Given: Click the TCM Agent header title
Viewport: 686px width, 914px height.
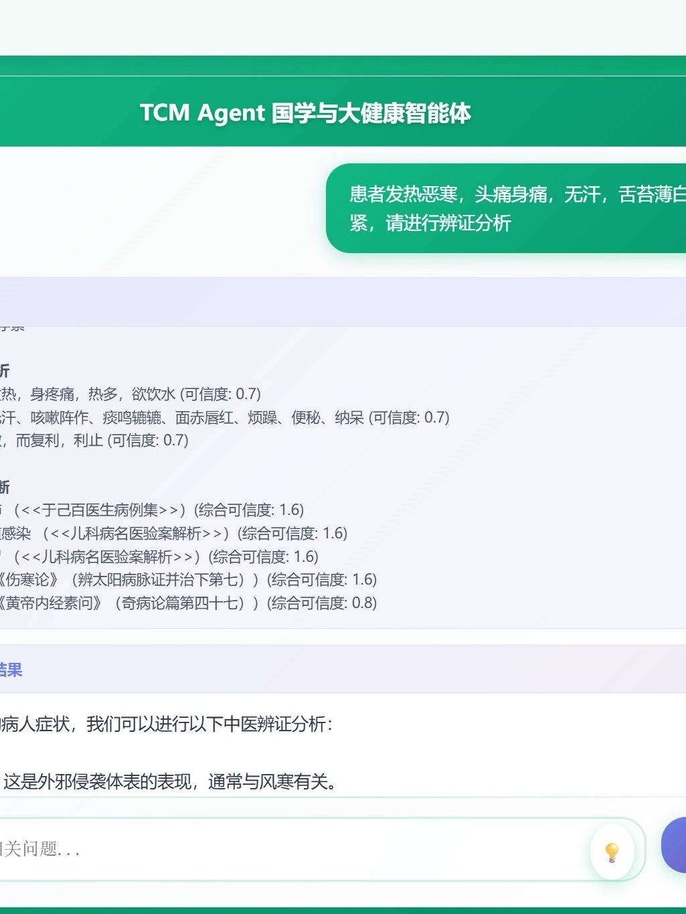Looking at the screenshot, I should (x=305, y=112).
